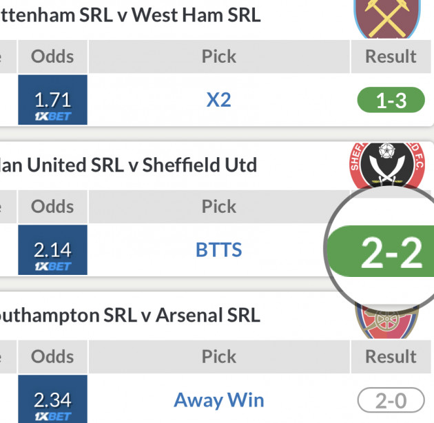
Task: Click the magnified 2-2 result badge
Action: (389, 252)
